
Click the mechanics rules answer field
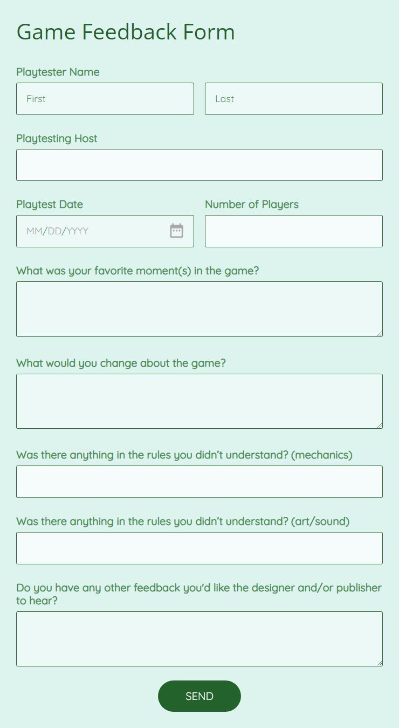tap(200, 482)
